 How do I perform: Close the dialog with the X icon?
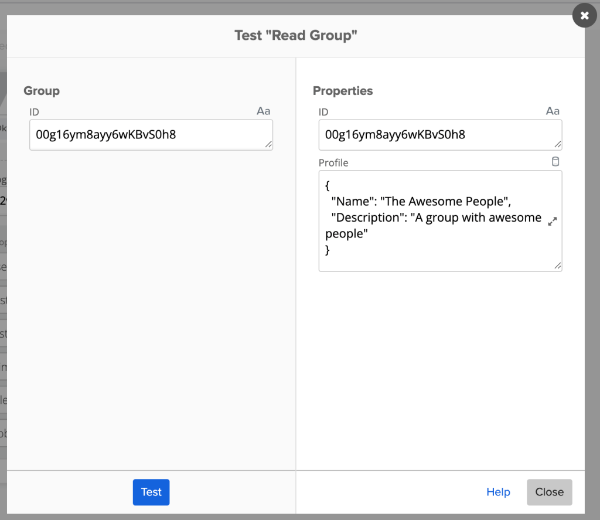click(x=584, y=16)
